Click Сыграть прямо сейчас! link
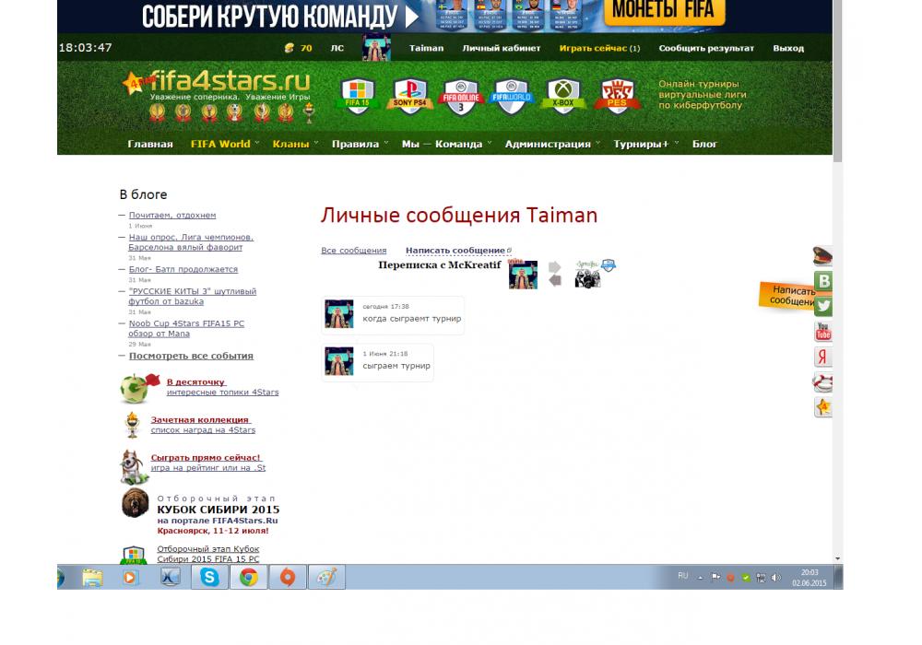 (206, 457)
